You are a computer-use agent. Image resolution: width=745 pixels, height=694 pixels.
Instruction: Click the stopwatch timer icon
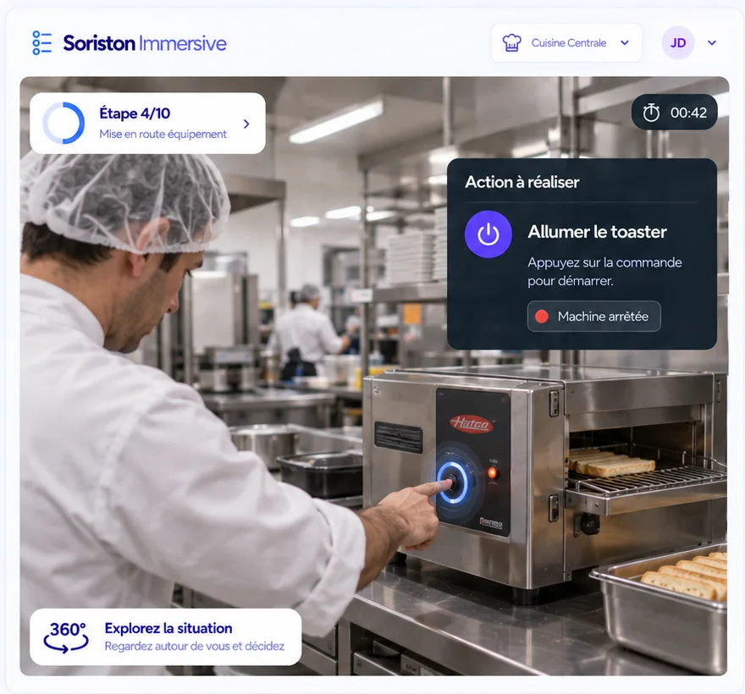click(x=651, y=113)
